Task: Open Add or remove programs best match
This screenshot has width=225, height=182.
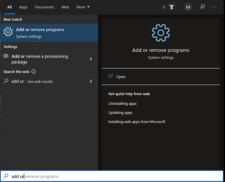Action: (x=49, y=33)
